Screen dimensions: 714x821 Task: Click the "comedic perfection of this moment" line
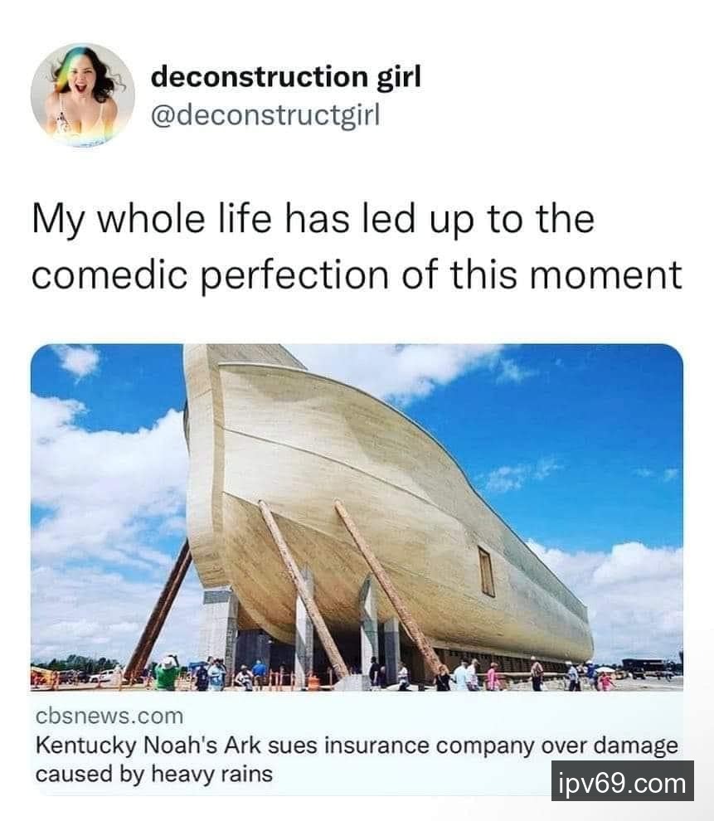[x=357, y=274]
